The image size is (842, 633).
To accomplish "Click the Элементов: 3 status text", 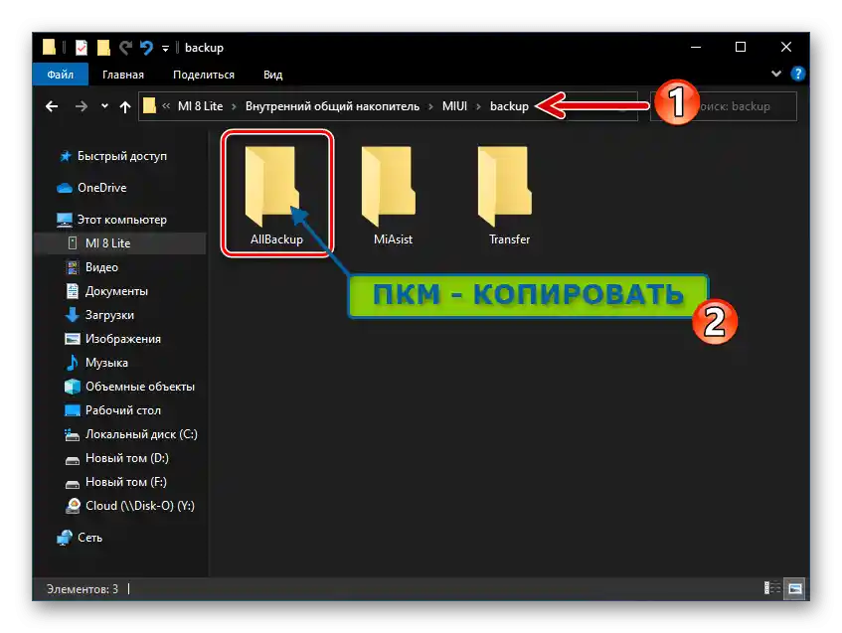I will [x=83, y=589].
